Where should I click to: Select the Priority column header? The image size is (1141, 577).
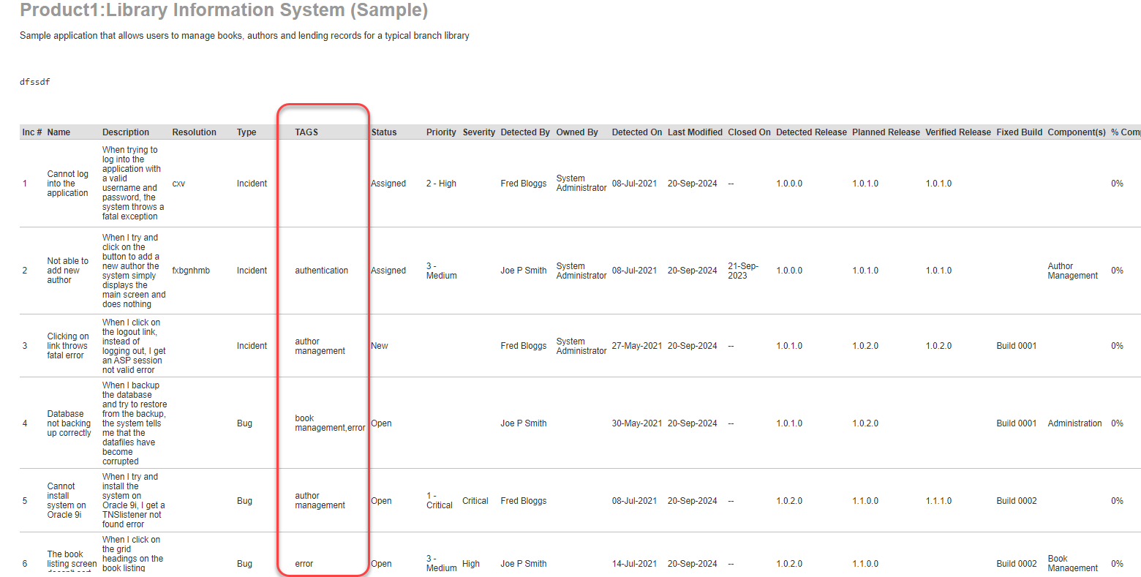pyautogui.click(x=441, y=132)
